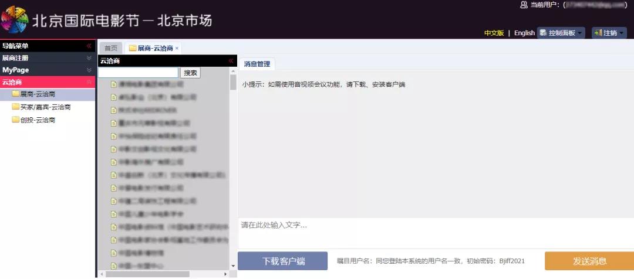Switch to the 首页 tab
The height and width of the screenshot is (279, 634).
click(x=111, y=49)
